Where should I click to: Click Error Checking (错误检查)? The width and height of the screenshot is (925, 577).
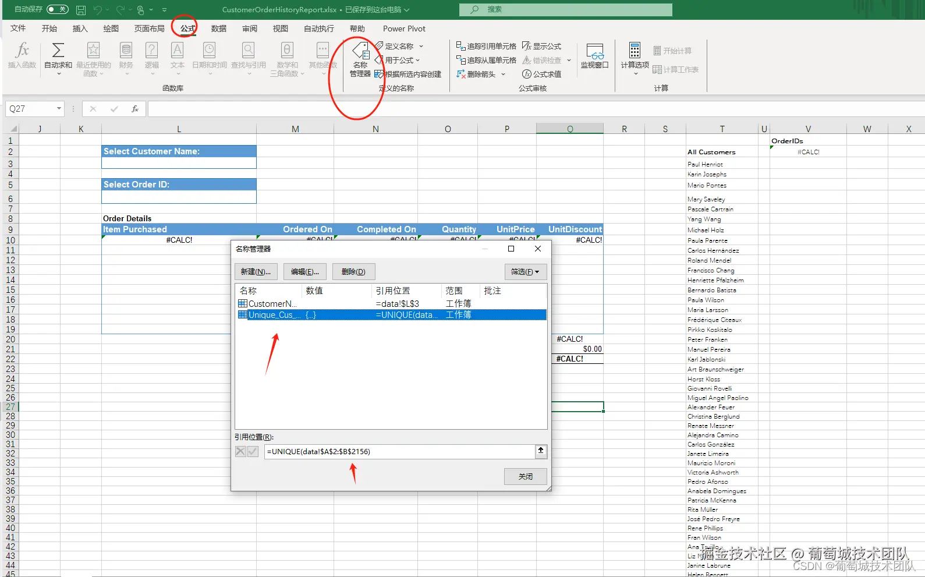click(542, 60)
